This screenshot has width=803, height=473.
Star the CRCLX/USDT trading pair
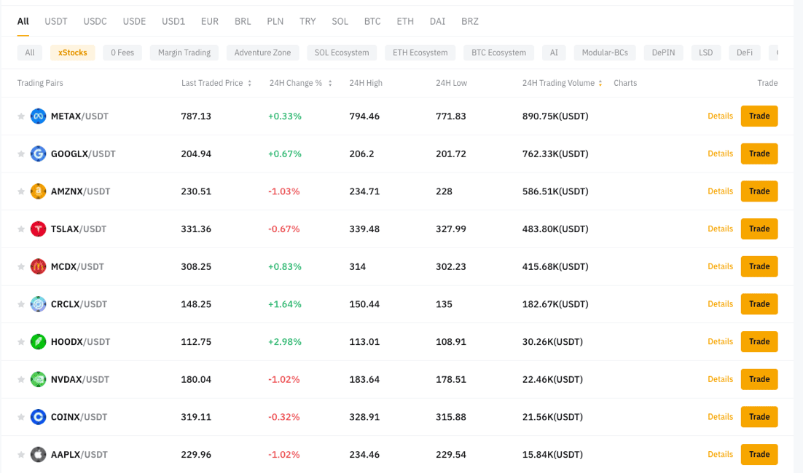point(21,304)
